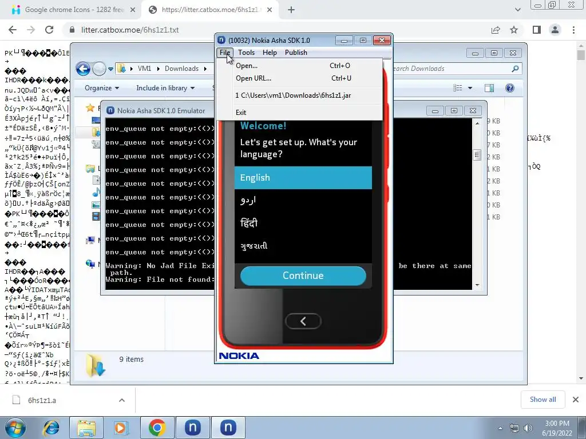Click the Explorer search magnifier icon
586x439 pixels.
pos(516,69)
